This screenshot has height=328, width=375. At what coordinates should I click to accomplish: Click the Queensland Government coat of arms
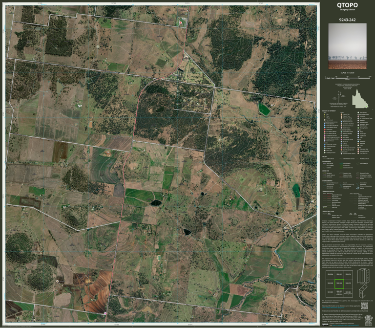coord(369,320)
